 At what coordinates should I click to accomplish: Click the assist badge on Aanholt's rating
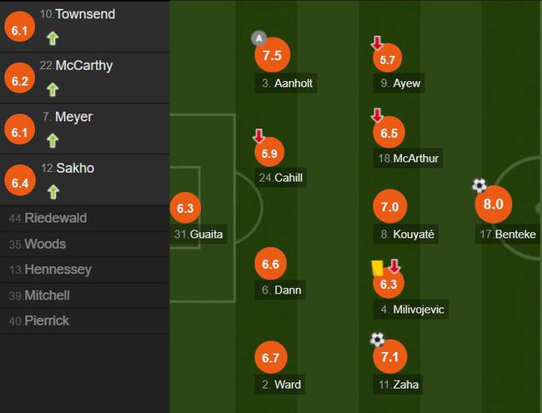tap(258, 38)
